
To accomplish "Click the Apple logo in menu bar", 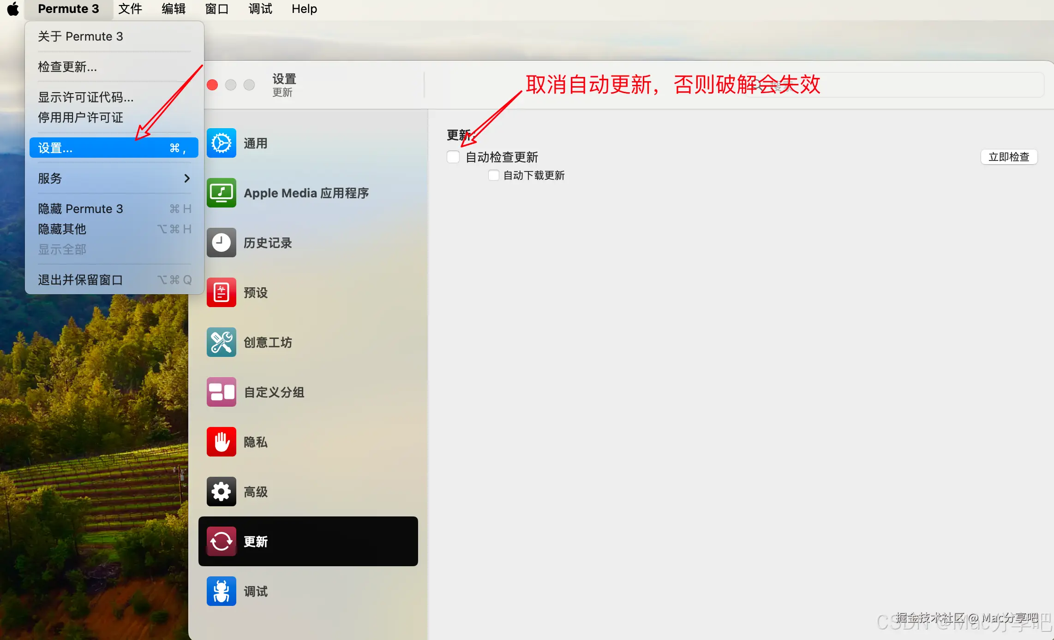I will point(12,8).
